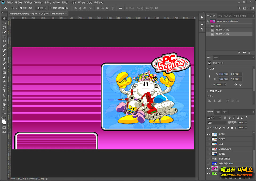Click the foreground color swatch
This screenshot has height=181, width=256.
coord(3,121)
